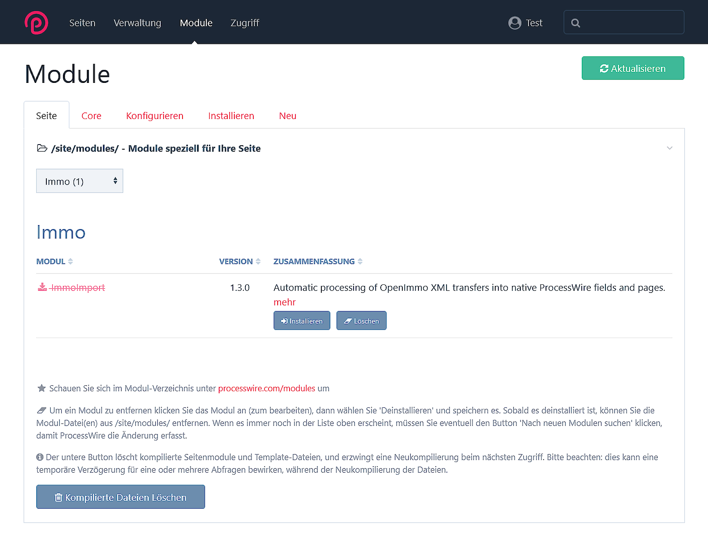Click the folder icon beside /site/modules/
The image size is (708, 546).
pyautogui.click(x=42, y=148)
